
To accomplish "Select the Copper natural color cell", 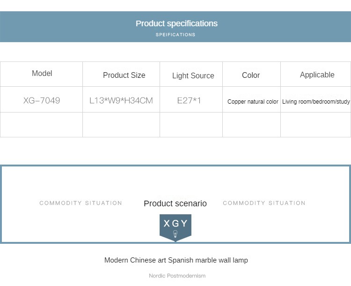I will [x=253, y=102].
